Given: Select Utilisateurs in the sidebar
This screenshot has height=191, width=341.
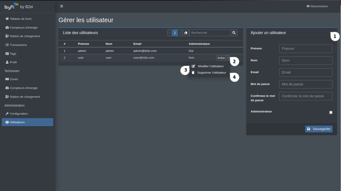Looking at the screenshot, I should [x=27, y=122].
